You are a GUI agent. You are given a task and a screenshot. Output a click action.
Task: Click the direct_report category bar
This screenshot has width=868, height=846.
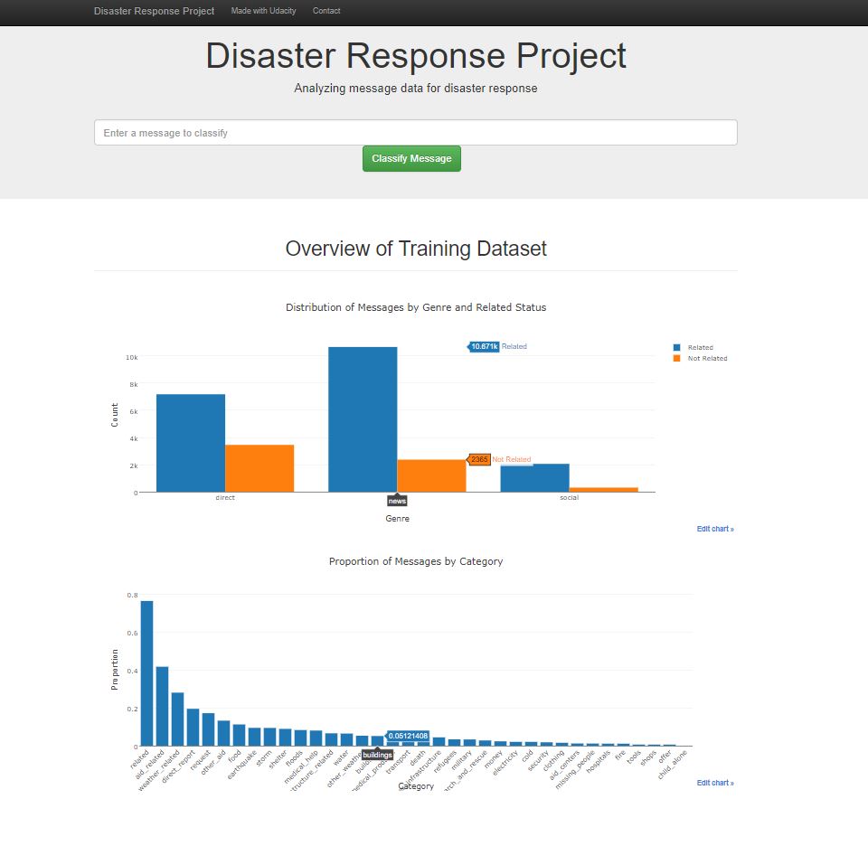click(193, 728)
